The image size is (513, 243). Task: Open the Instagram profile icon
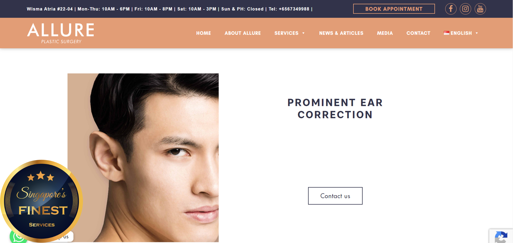pyautogui.click(x=465, y=9)
